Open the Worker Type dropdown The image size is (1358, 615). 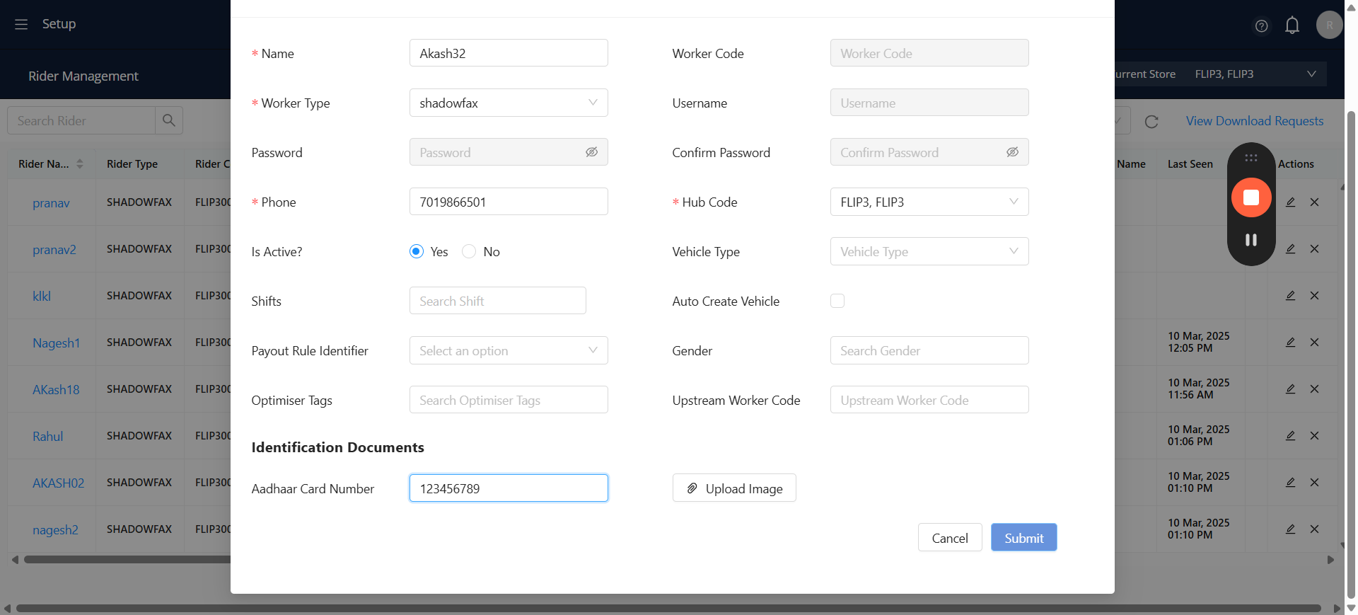click(509, 103)
